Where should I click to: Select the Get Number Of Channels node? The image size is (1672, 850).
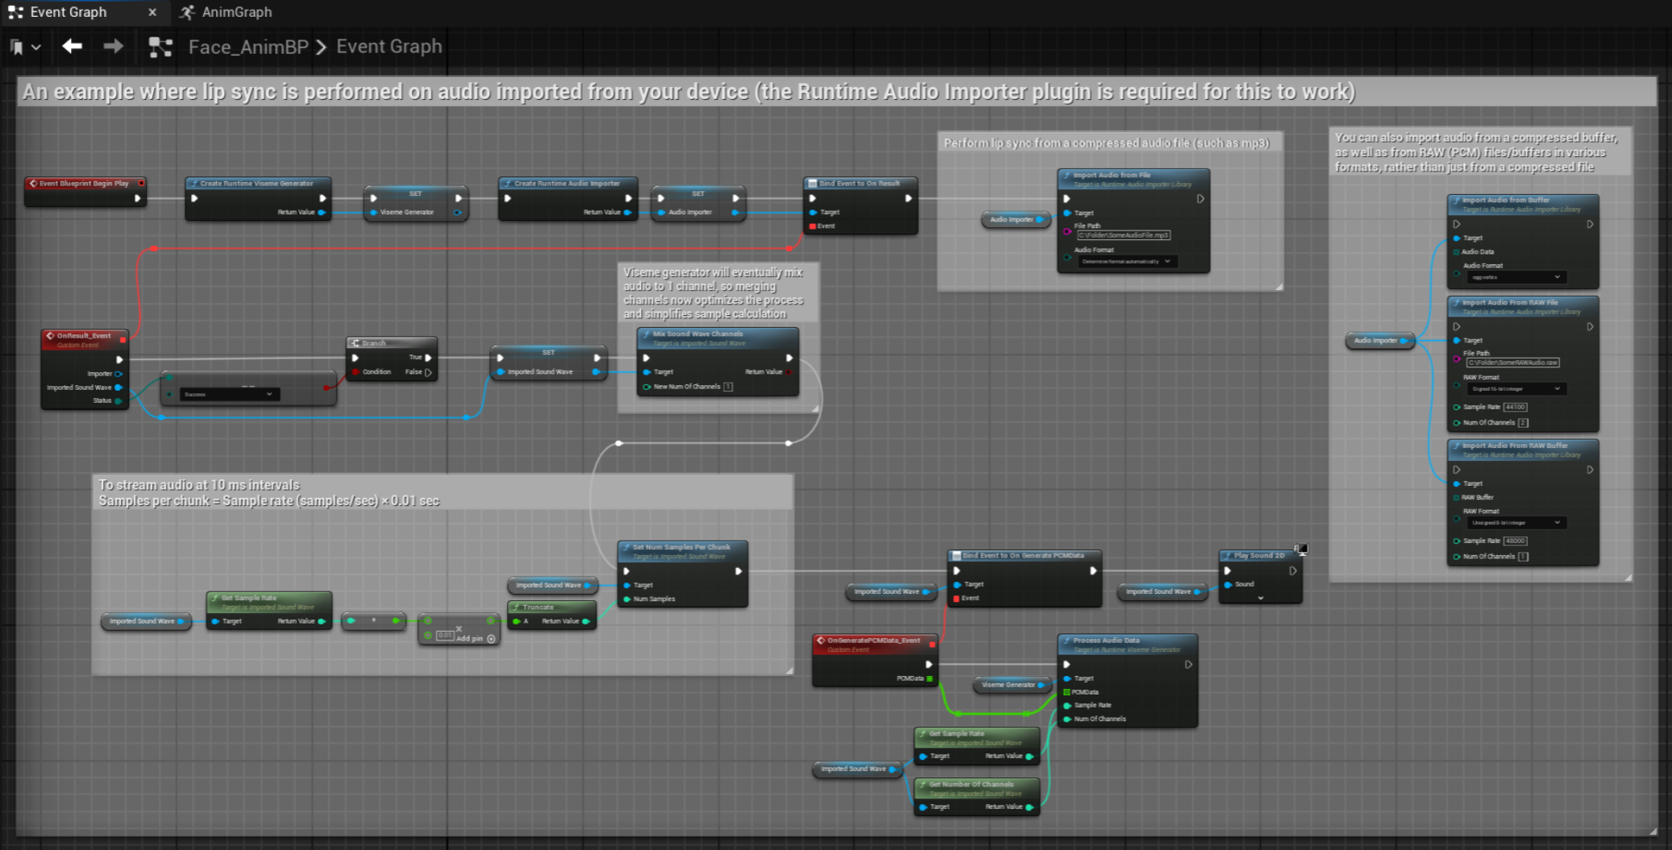tap(976, 796)
